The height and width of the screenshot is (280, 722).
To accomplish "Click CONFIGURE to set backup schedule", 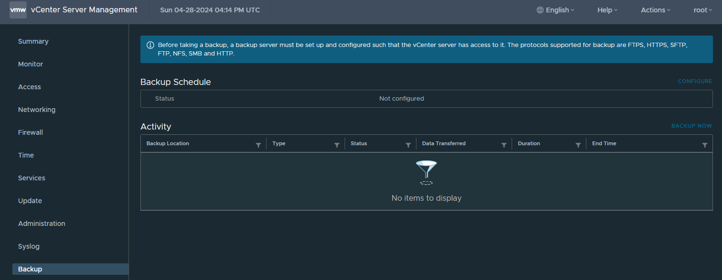I will click(695, 81).
